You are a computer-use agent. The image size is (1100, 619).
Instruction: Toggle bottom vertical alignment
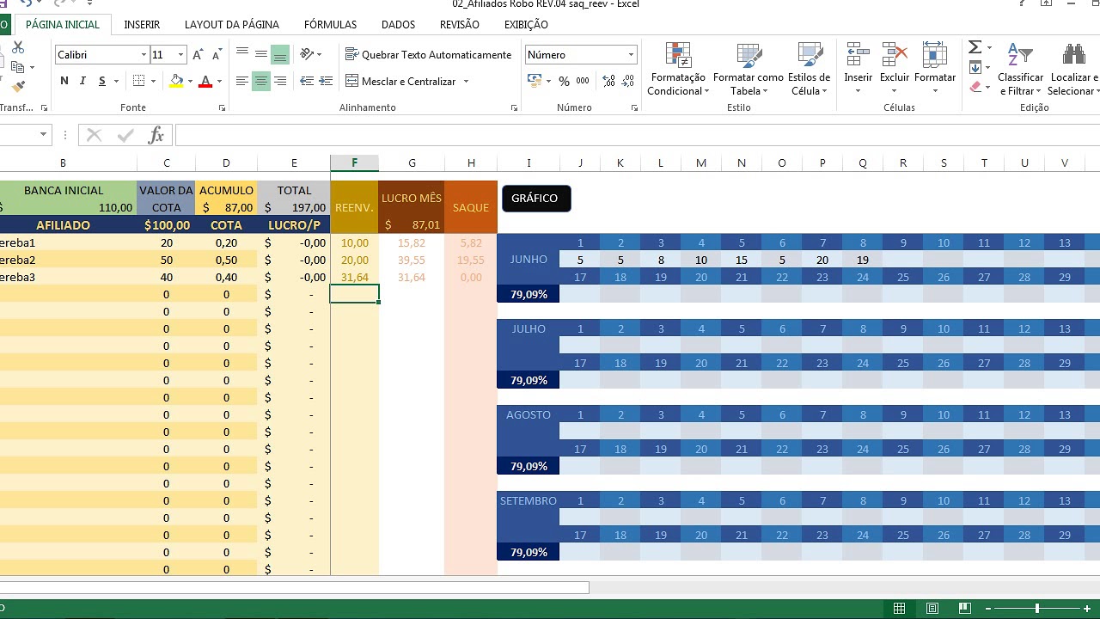[x=280, y=54]
